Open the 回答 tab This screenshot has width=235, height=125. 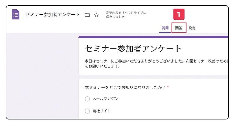tap(179, 28)
